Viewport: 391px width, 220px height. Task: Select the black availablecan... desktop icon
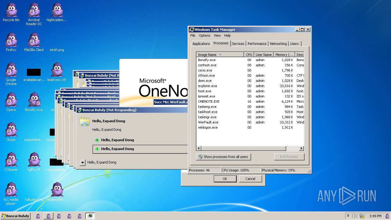34,75
